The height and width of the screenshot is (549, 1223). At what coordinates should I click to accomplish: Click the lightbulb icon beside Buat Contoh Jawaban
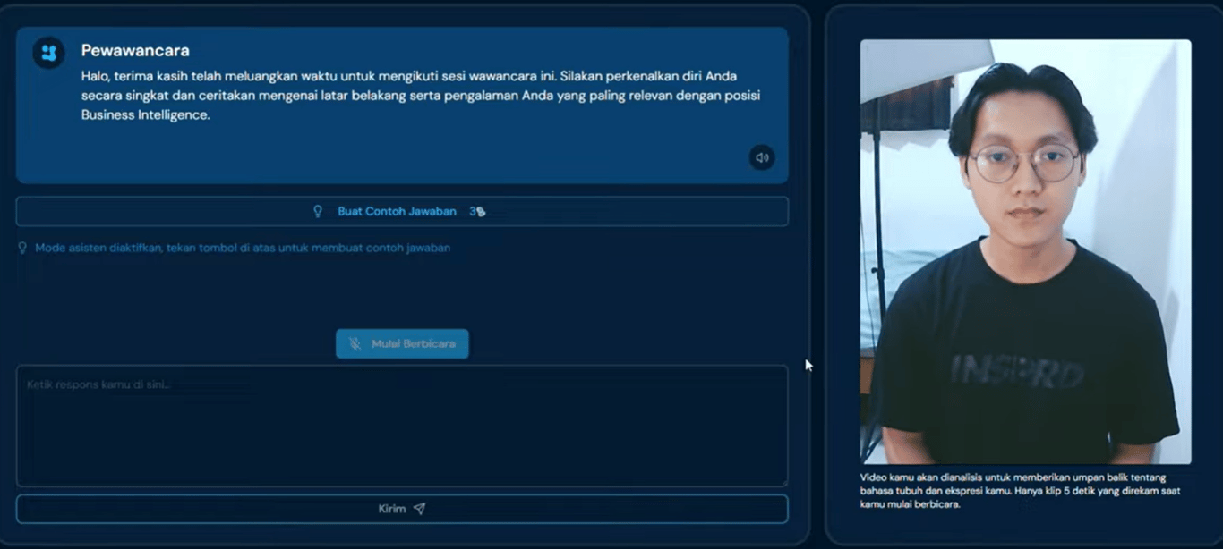318,211
